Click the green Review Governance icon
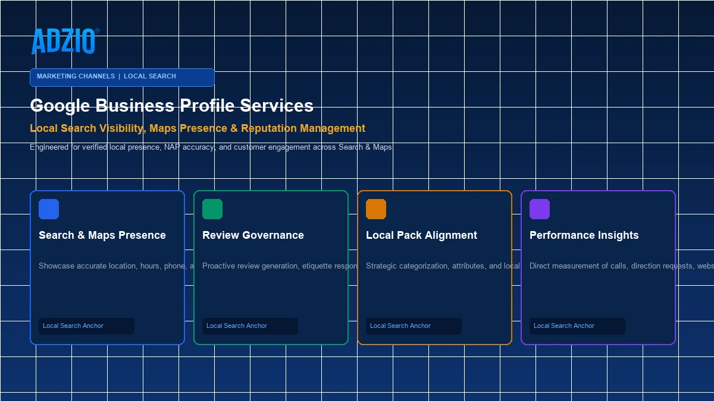 click(x=212, y=209)
